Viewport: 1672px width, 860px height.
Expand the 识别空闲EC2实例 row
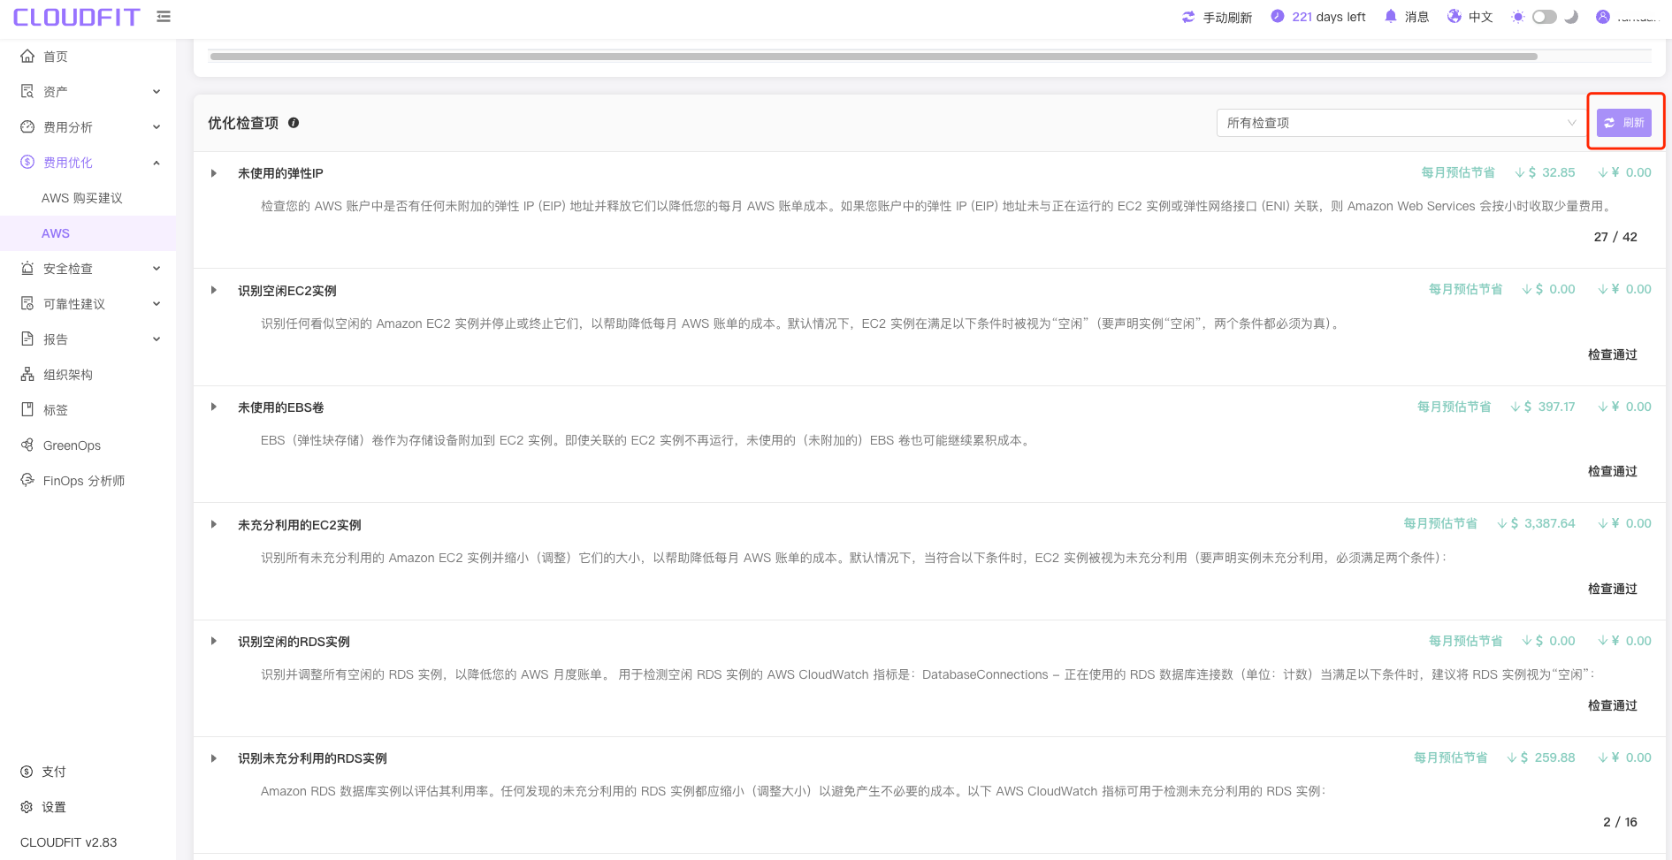pyautogui.click(x=214, y=290)
